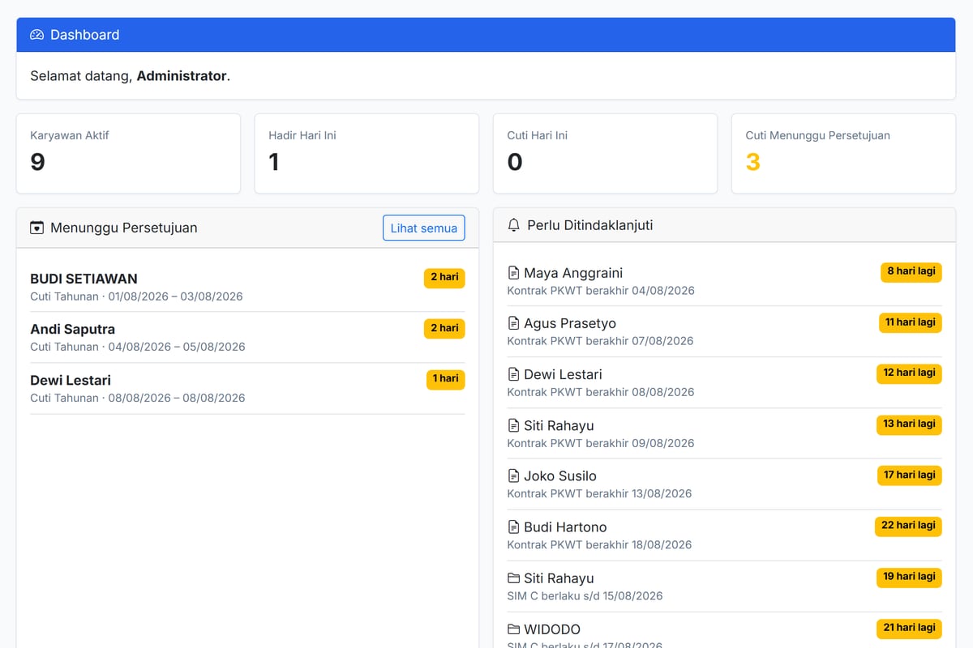
Task: Click the 21 hari lagi badge
Action: (x=910, y=628)
